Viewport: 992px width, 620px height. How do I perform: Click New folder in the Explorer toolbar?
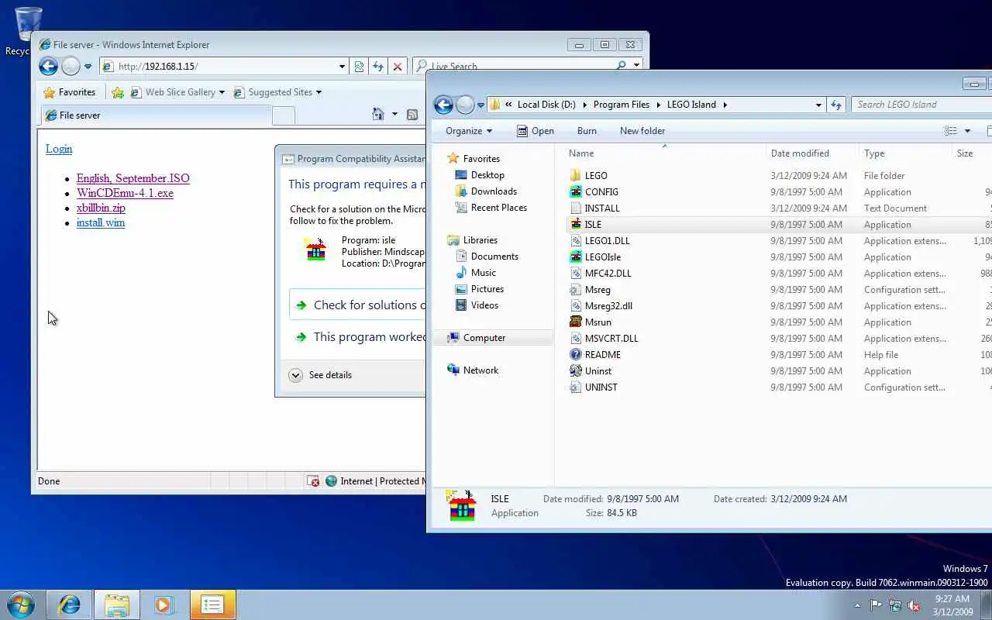642,131
